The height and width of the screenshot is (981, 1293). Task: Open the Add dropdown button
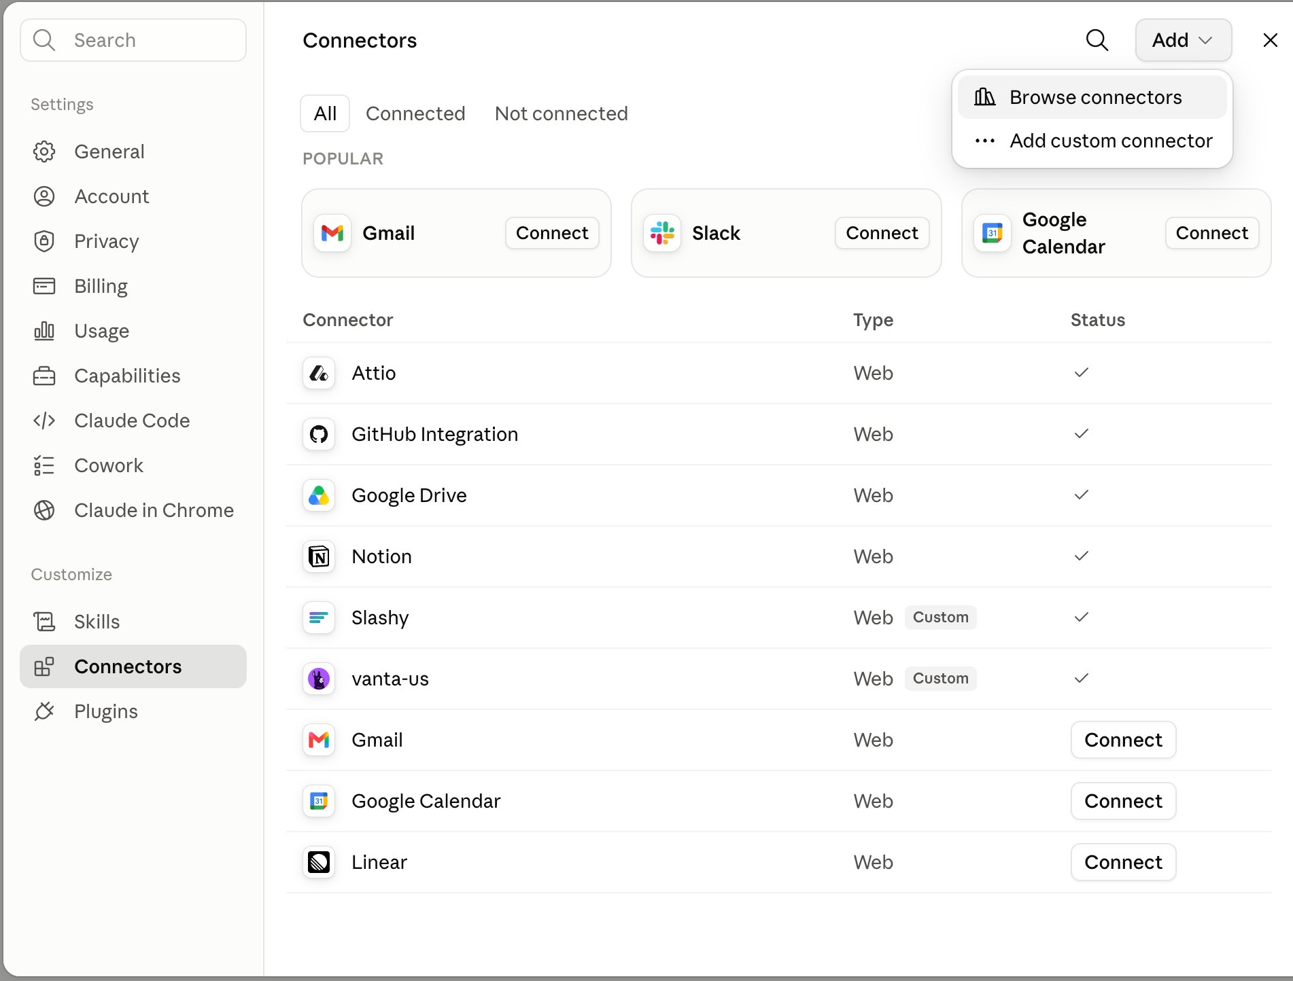pyautogui.click(x=1184, y=40)
